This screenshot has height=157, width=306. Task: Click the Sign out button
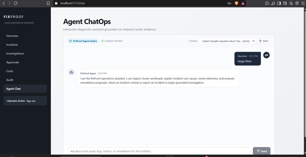[x=31, y=101]
